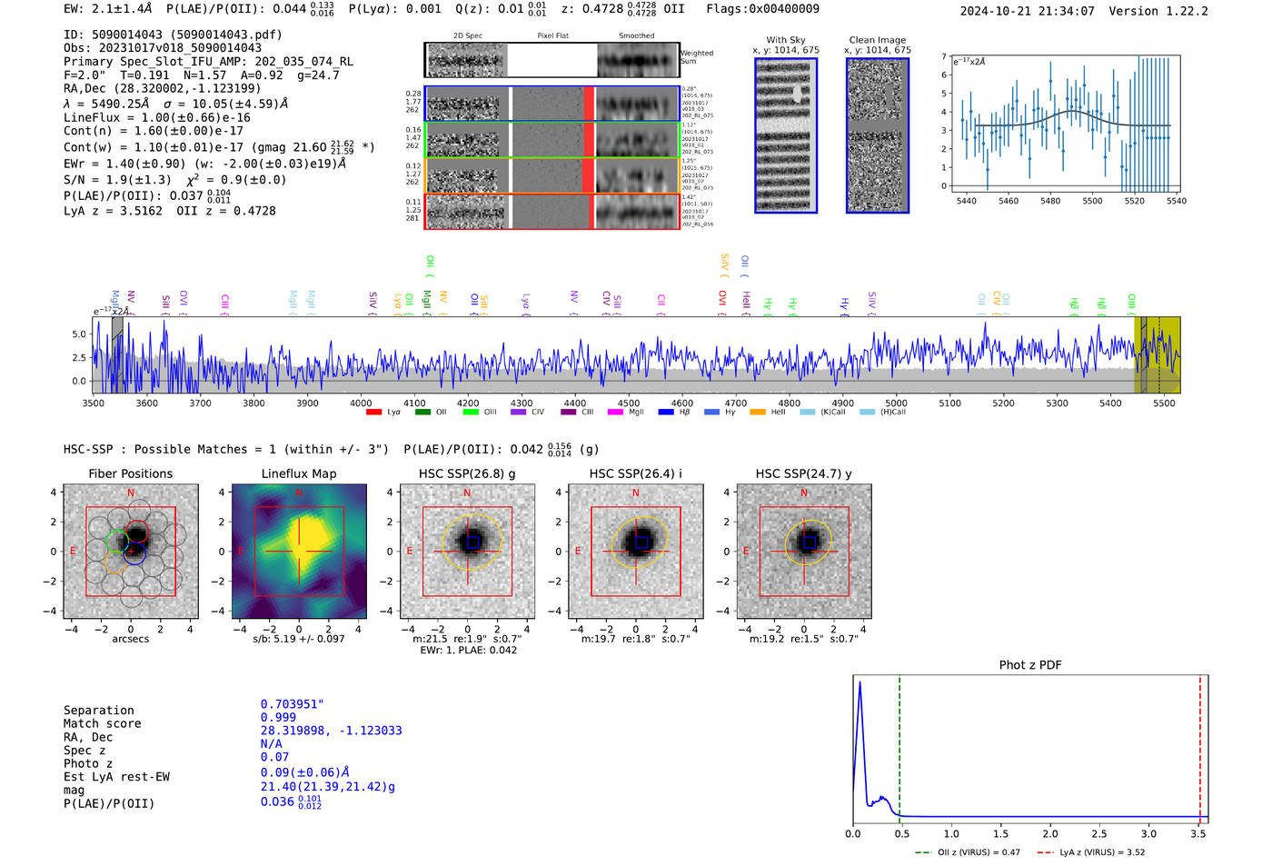Select the Fiber Positions cutout image
Screen dimensions: 1272x866
click(131, 552)
